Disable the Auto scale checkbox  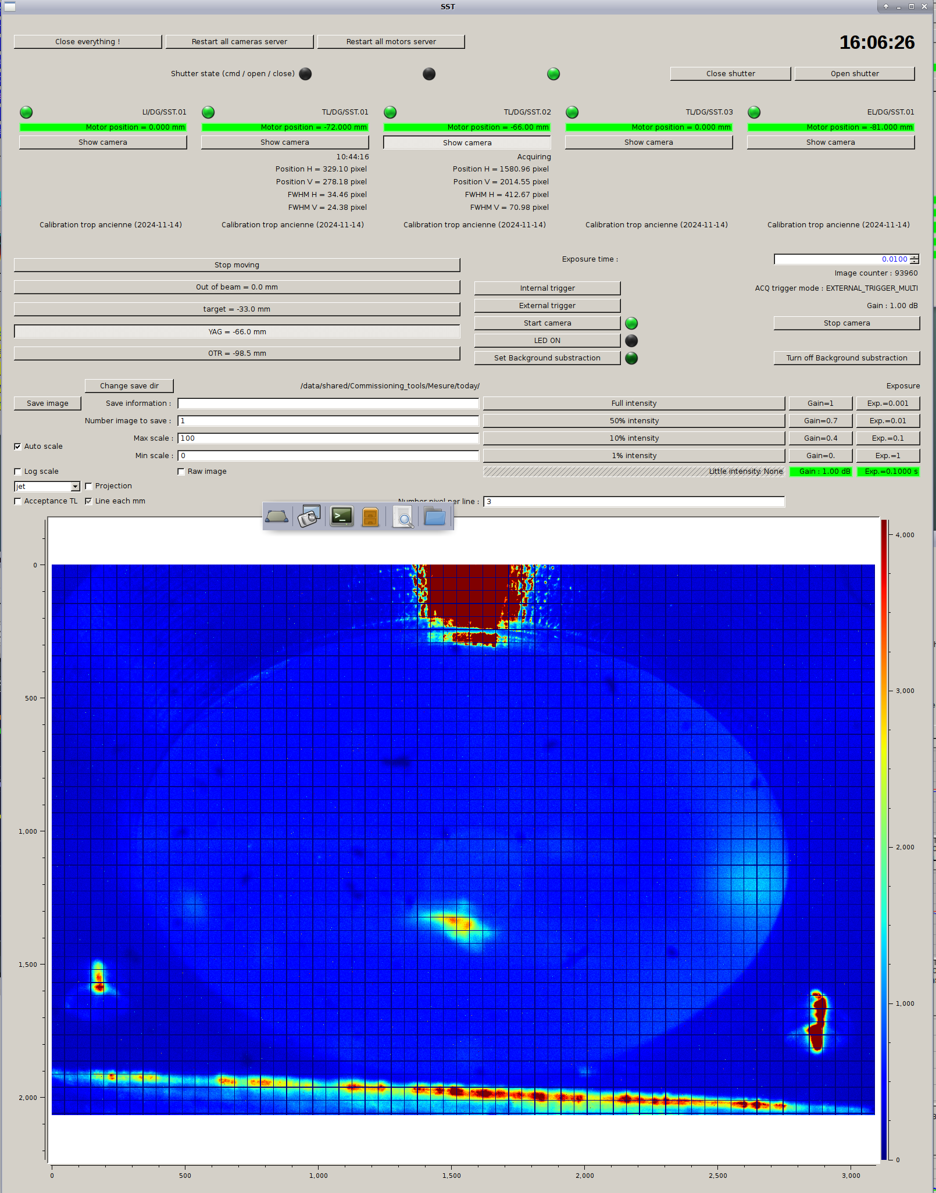(x=17, y=447)
